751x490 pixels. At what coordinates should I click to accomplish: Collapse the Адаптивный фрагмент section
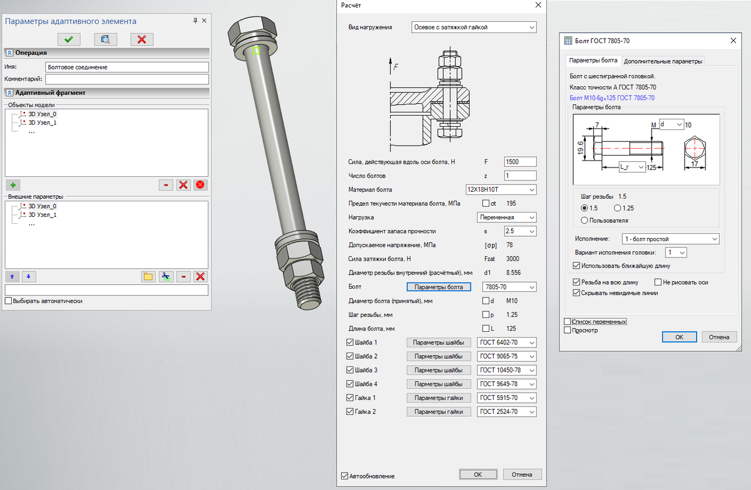(x=9, y=92)
